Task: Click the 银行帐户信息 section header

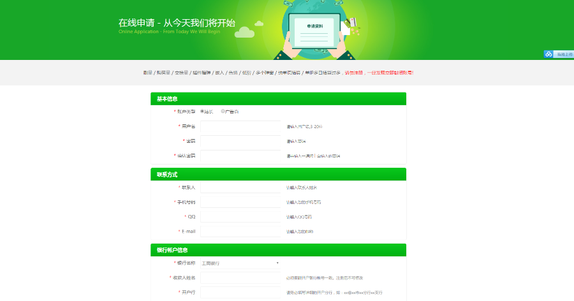Action: (x=278, y=250)
